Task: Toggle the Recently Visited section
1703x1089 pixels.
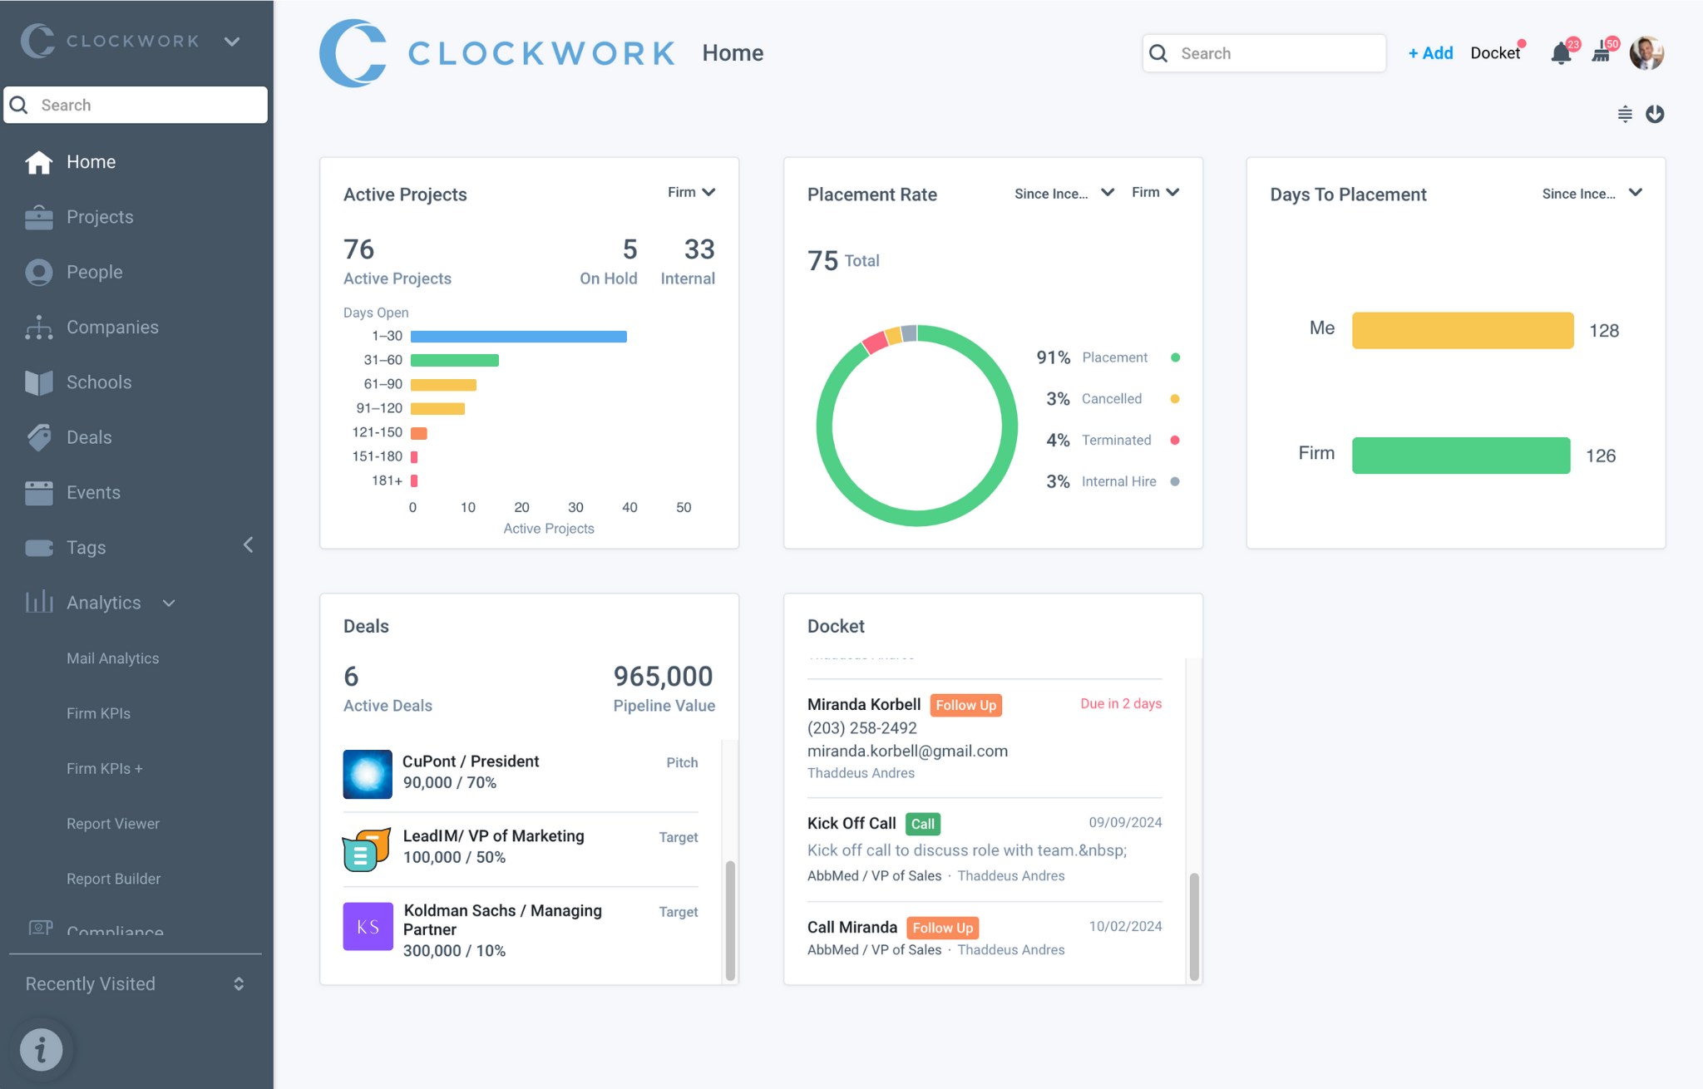Action: pyautogui.click(x=238, y=983)
